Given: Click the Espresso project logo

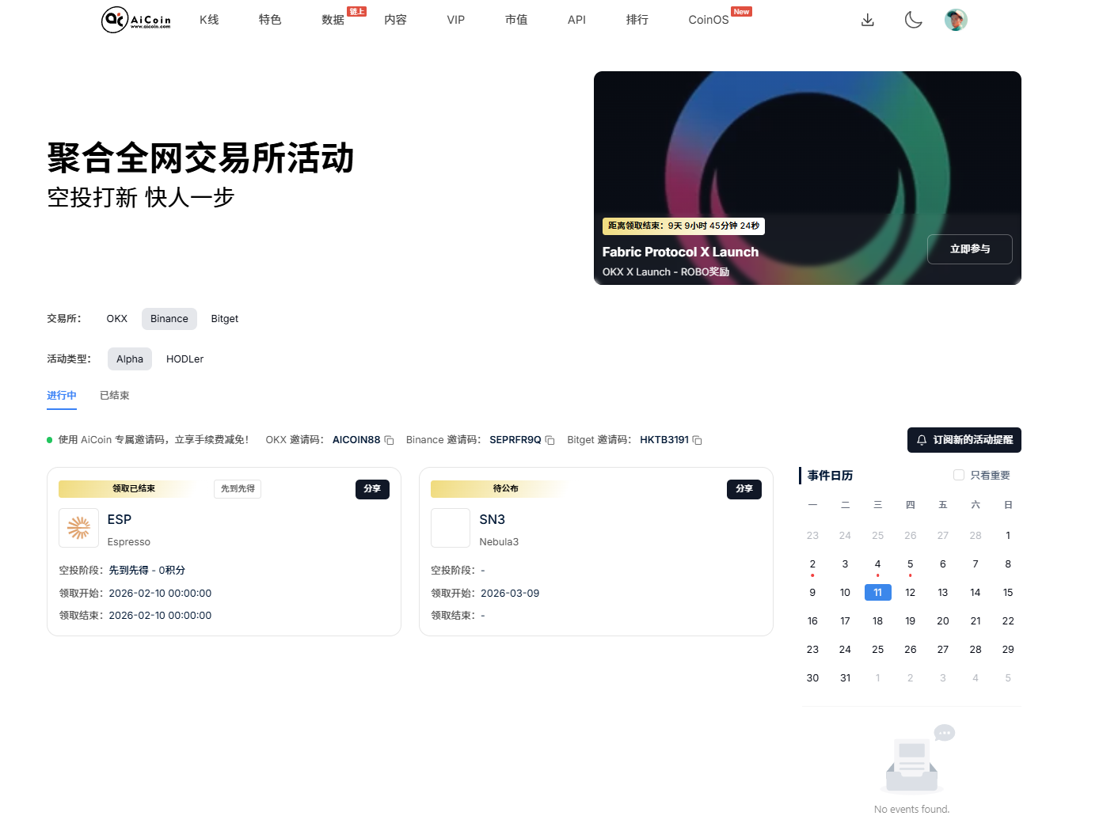Looking at the screenshot, I should tap(78, 527).
